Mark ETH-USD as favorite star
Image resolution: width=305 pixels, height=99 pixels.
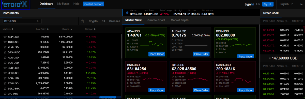5,83
